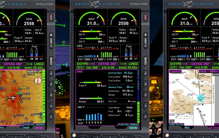Toggle the MAP hot key label on map
The height and width of the screenshot is (138, 219).
(x=44, y=107)
